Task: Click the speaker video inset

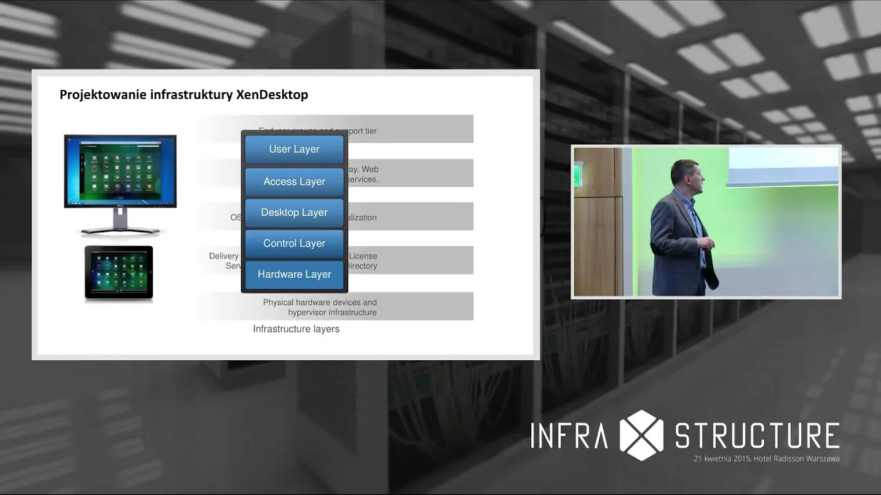Action: pyautogui.click(x=706, y=221)
